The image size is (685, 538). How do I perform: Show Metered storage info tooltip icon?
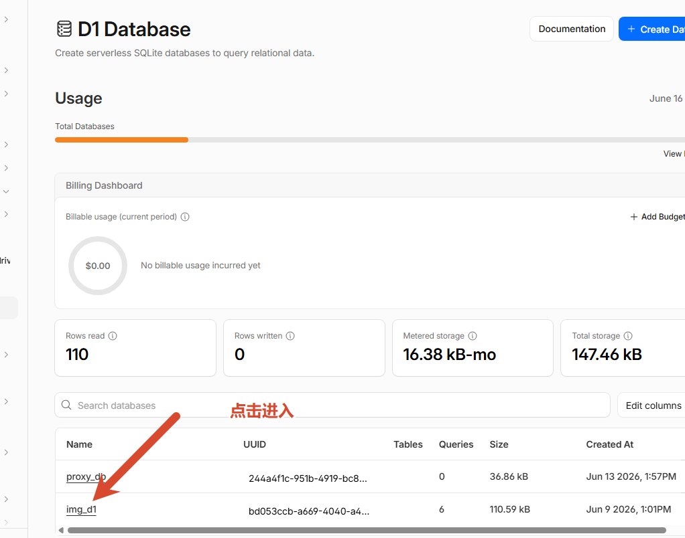pos(473,336)
